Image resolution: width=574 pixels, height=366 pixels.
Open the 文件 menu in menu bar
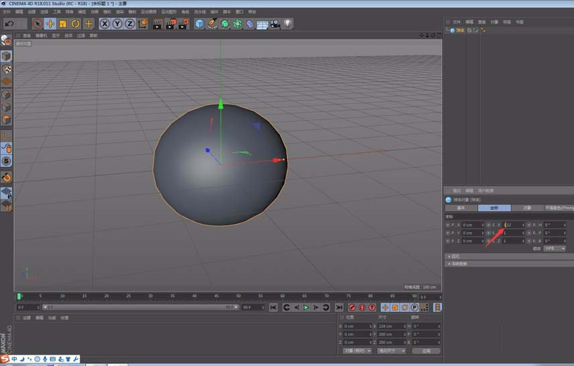tap(6, 11)
